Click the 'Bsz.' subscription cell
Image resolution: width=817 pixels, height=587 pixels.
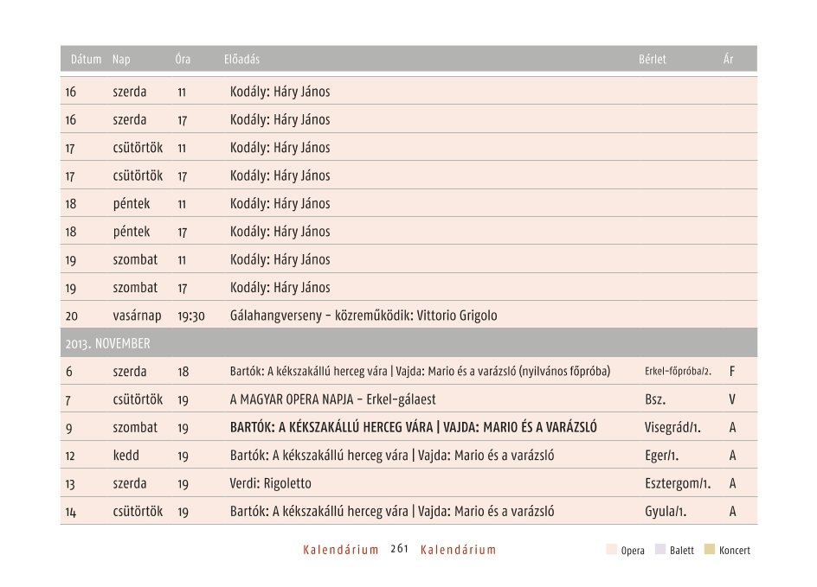(655, 399)
